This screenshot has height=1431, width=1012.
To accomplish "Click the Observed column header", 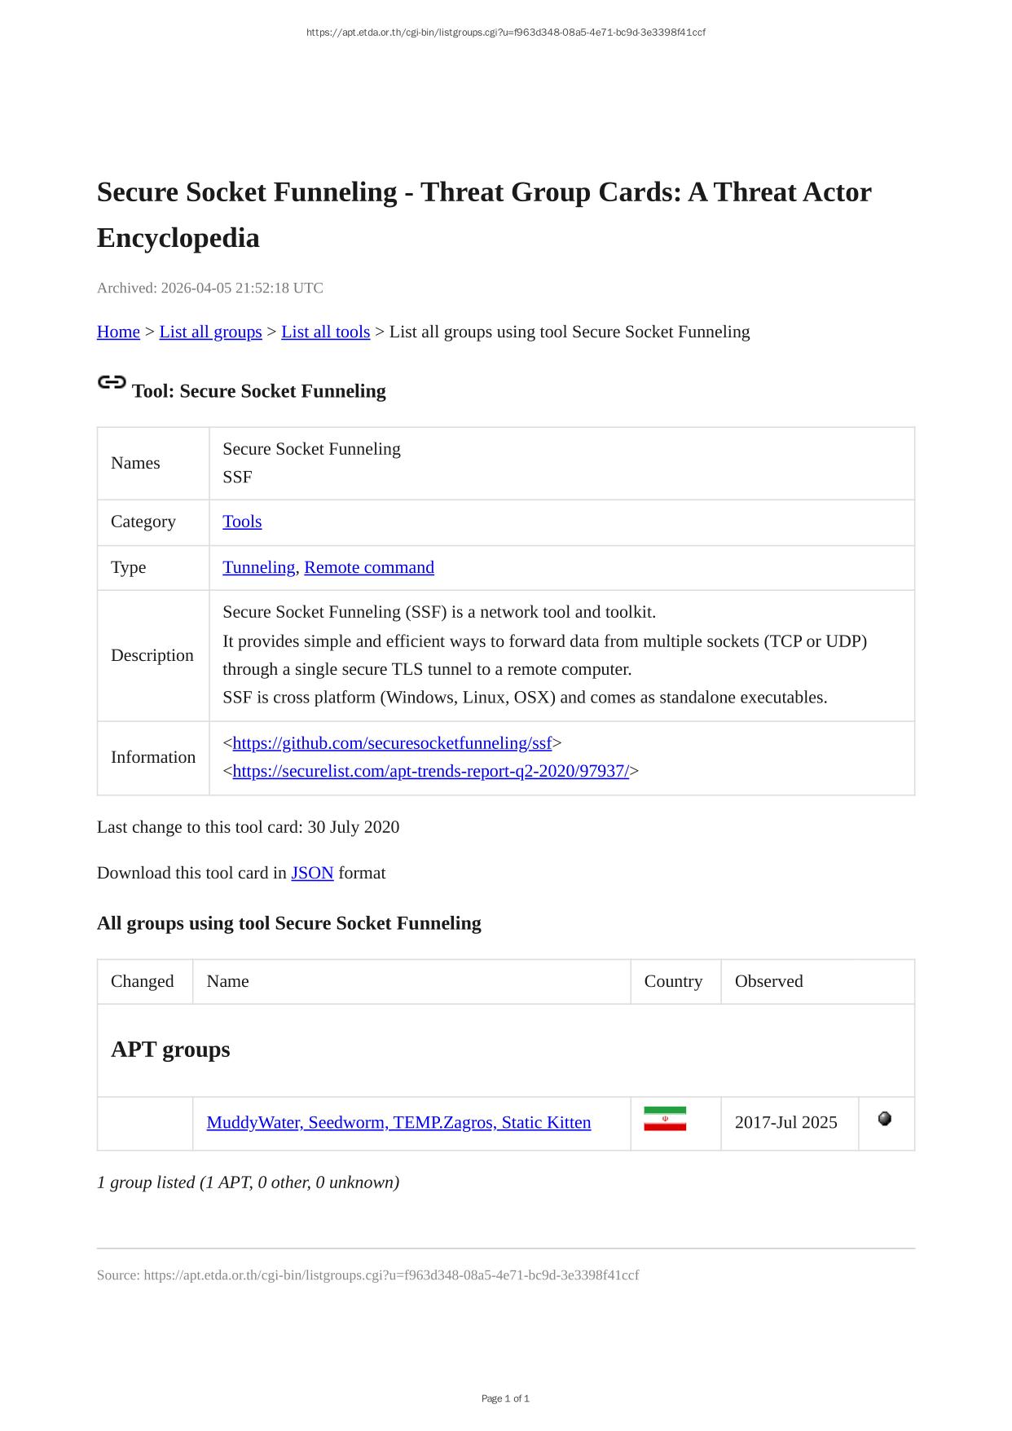I will 768,981.
